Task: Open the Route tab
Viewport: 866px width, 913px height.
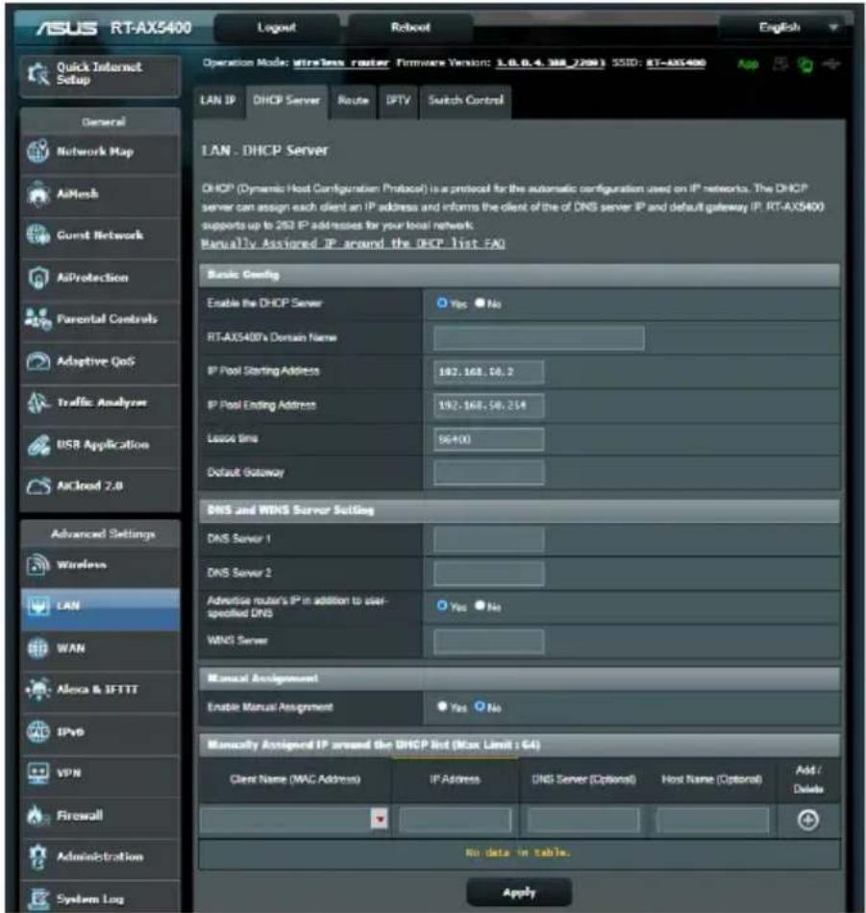Action: 353,101
